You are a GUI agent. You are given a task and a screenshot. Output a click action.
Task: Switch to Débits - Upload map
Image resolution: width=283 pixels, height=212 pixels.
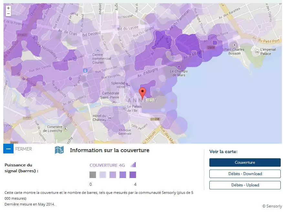pyautogui.click(x=245, y=185)
